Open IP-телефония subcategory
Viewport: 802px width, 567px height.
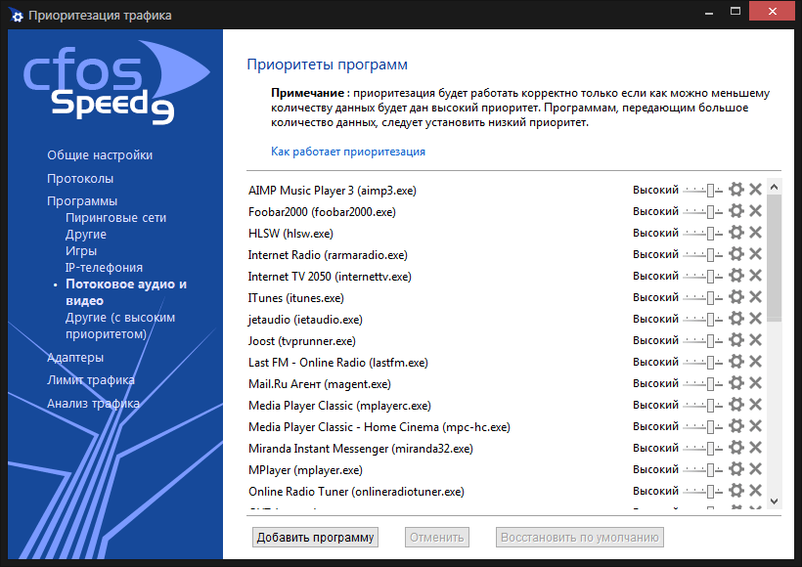tap(104, 268)
